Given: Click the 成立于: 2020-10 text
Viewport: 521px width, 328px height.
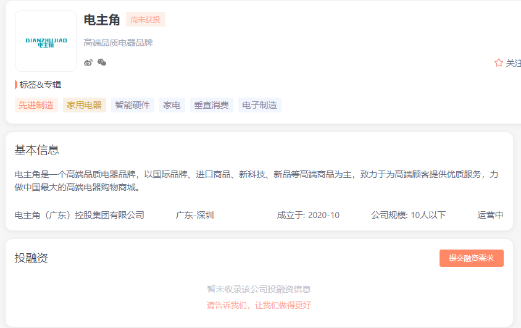Looking at the screenshot, I should (308, 215).
